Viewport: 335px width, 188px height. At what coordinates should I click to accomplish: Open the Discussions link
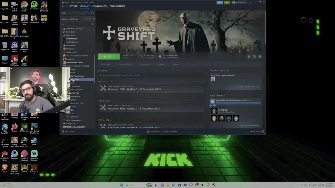click(145, 64)
